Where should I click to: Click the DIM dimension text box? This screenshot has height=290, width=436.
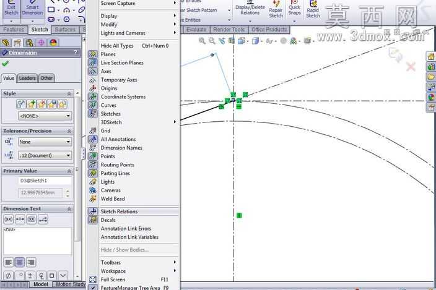pos(37,241)
